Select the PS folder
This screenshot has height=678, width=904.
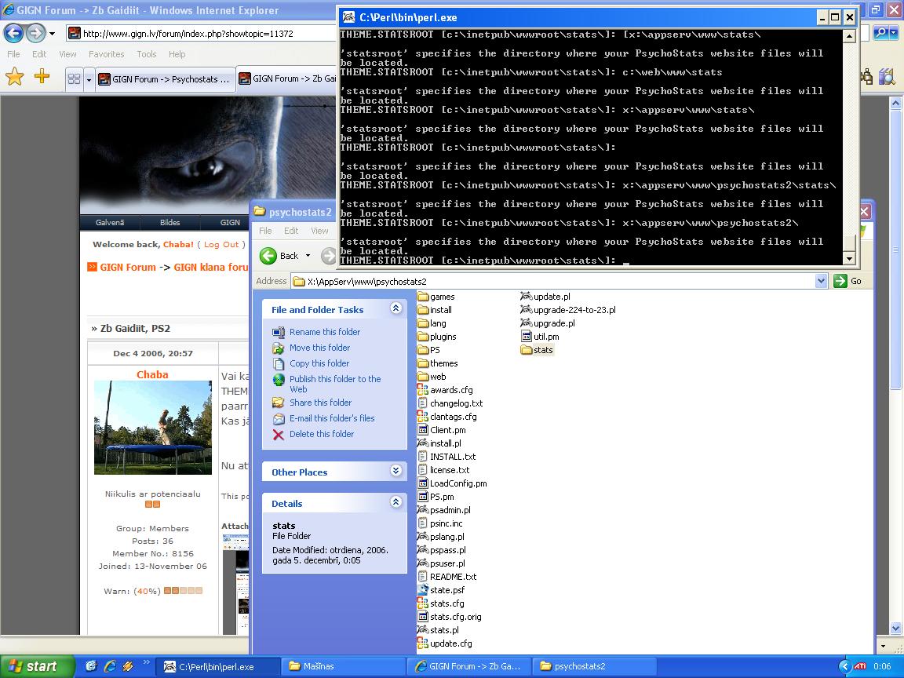coord(428,350)
